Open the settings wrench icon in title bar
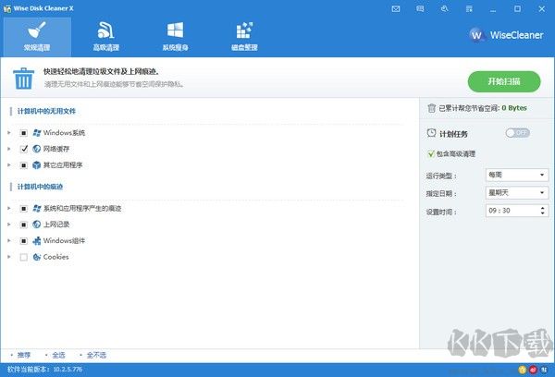 click(x=443, y=7)
